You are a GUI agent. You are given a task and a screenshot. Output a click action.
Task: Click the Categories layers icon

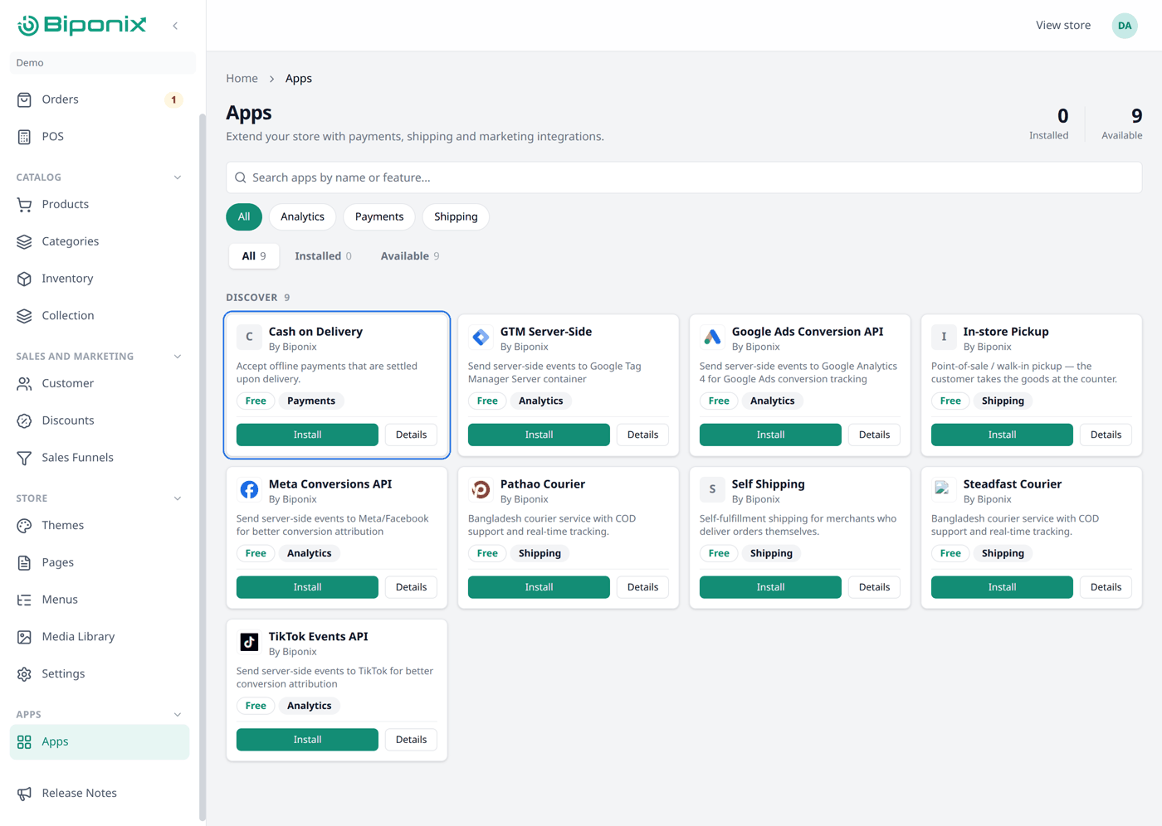tap(24, 242)
